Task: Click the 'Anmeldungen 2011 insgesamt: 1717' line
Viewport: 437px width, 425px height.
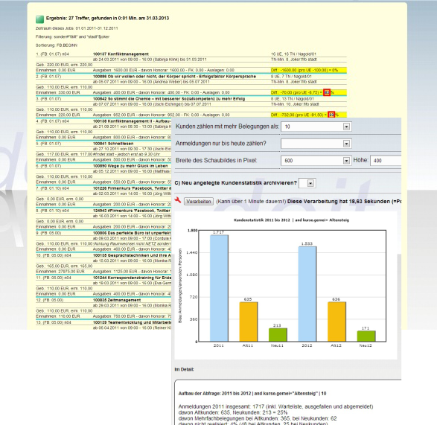Action: point(275,406)
